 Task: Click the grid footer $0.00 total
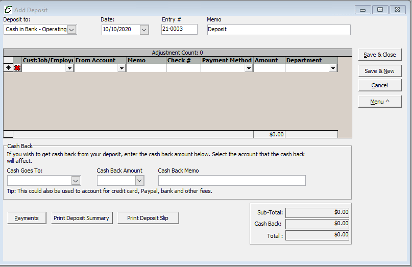point(270,134)
